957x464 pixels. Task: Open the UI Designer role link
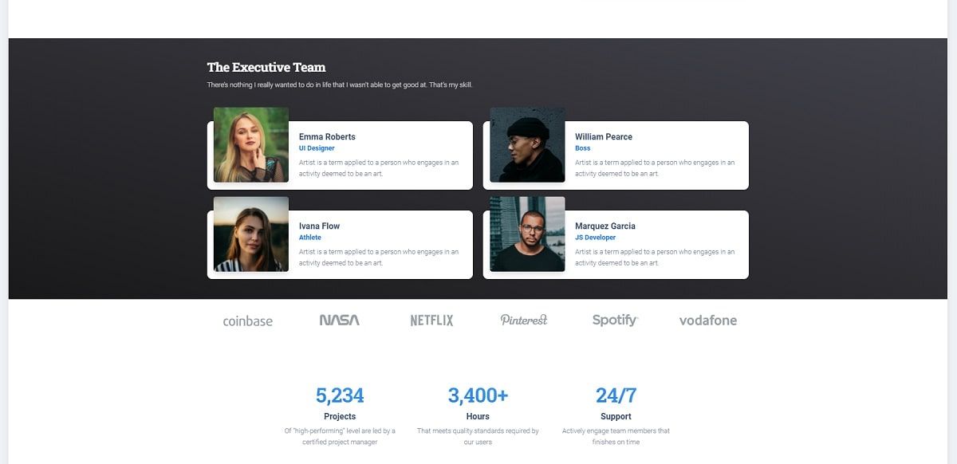316,147
